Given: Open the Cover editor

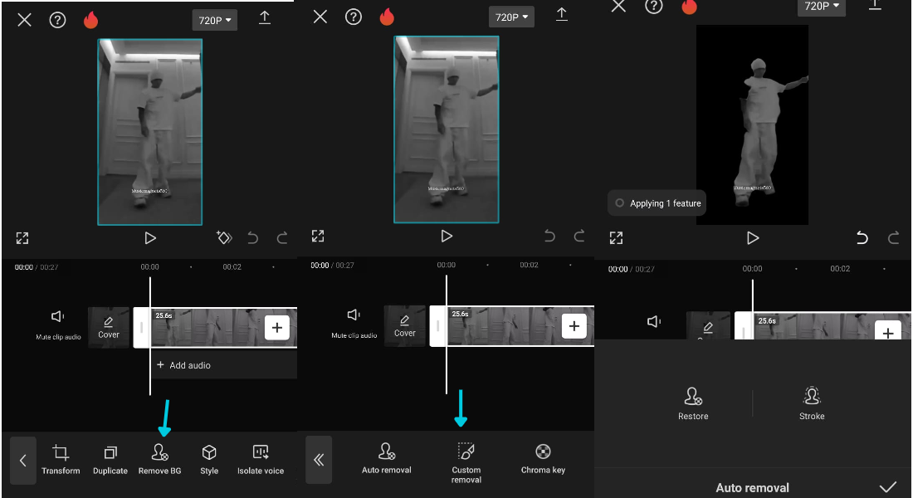Looking at the screenshot, I should 109,325.
